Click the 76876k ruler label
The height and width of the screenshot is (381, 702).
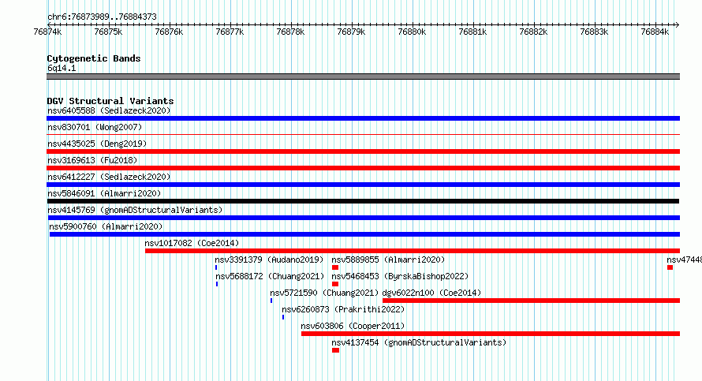click(x=169, y=32)
